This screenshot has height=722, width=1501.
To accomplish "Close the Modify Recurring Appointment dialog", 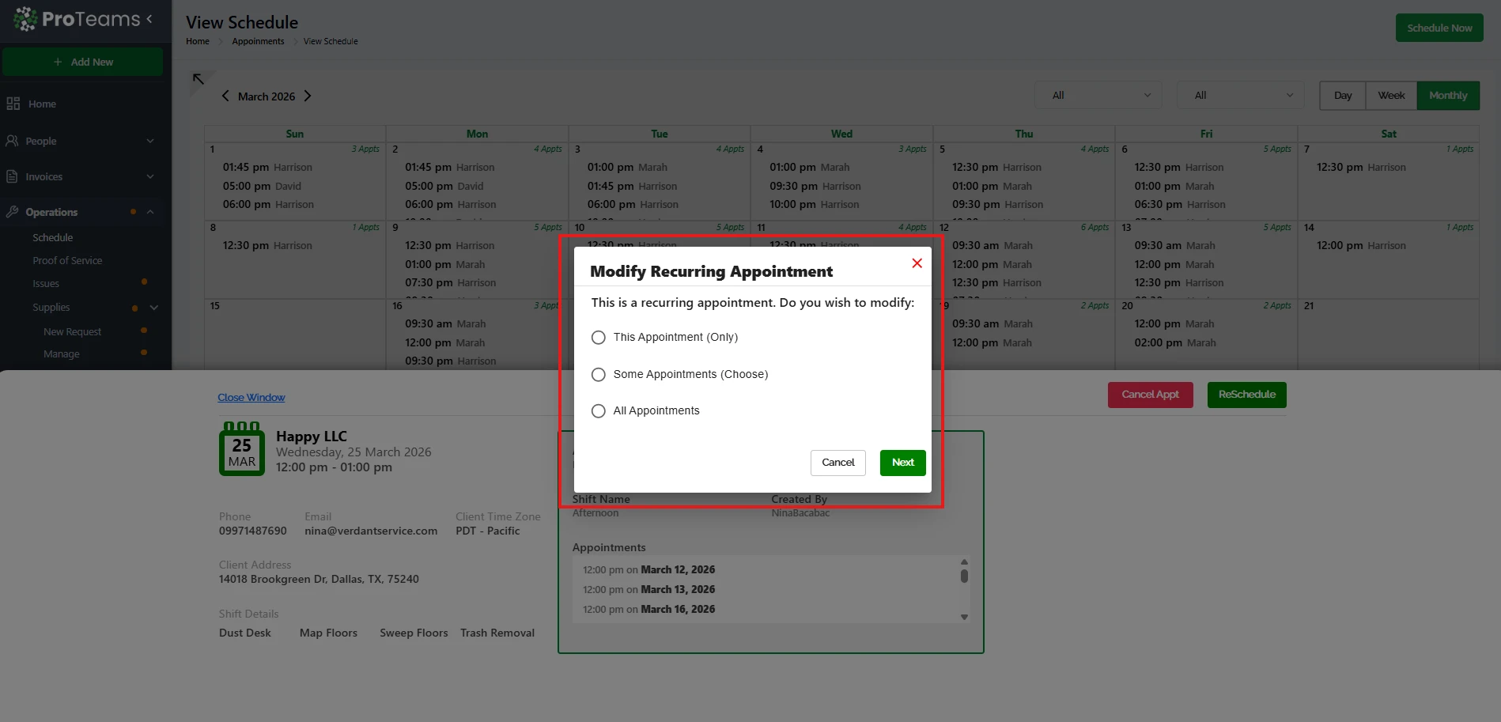I will tap(917, 263).
